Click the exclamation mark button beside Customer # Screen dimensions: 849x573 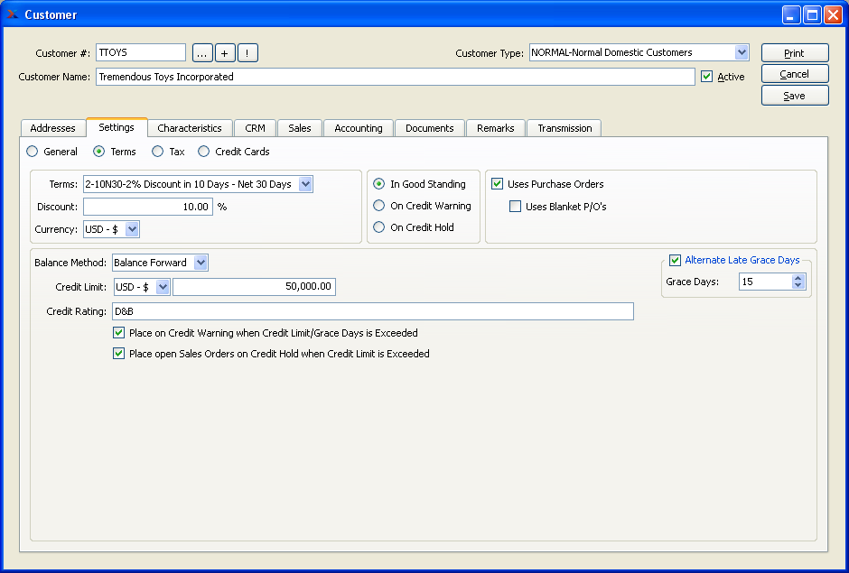tap(247, 53)
